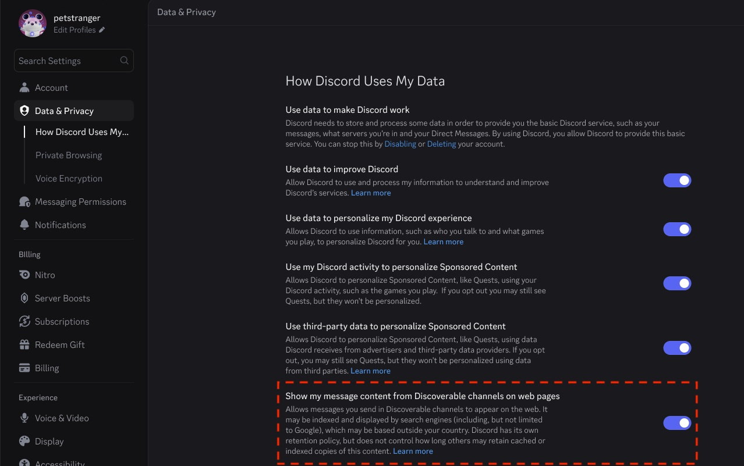Toggle off personalize my Discord experience
This screenshot has height=466, width=744.
tap(677, 229)
